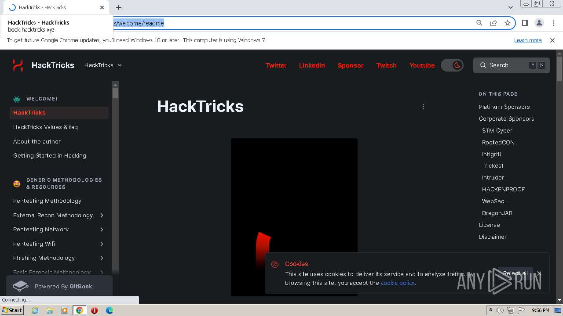Image resolution: width=563 pixels, height=316 pixels.
Task: Open HackTricks Values & faq page
Action: (x=45, y=127)
